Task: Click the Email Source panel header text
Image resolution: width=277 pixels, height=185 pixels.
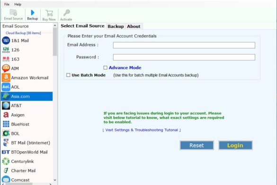Action: click(16, 26)
